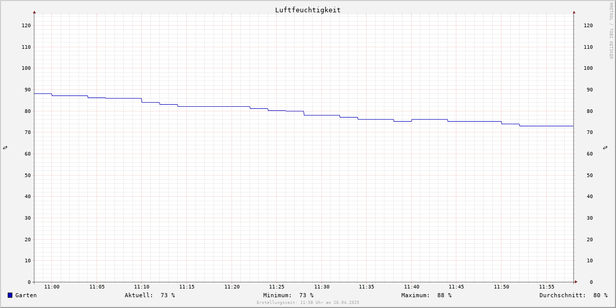Click the 11:50 time axis label

502,287
